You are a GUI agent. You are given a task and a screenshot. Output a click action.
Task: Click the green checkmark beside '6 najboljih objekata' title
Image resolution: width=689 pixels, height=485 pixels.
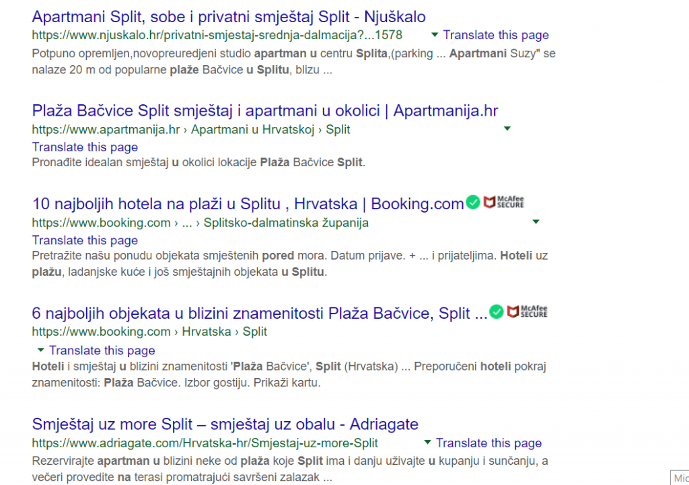496,311
